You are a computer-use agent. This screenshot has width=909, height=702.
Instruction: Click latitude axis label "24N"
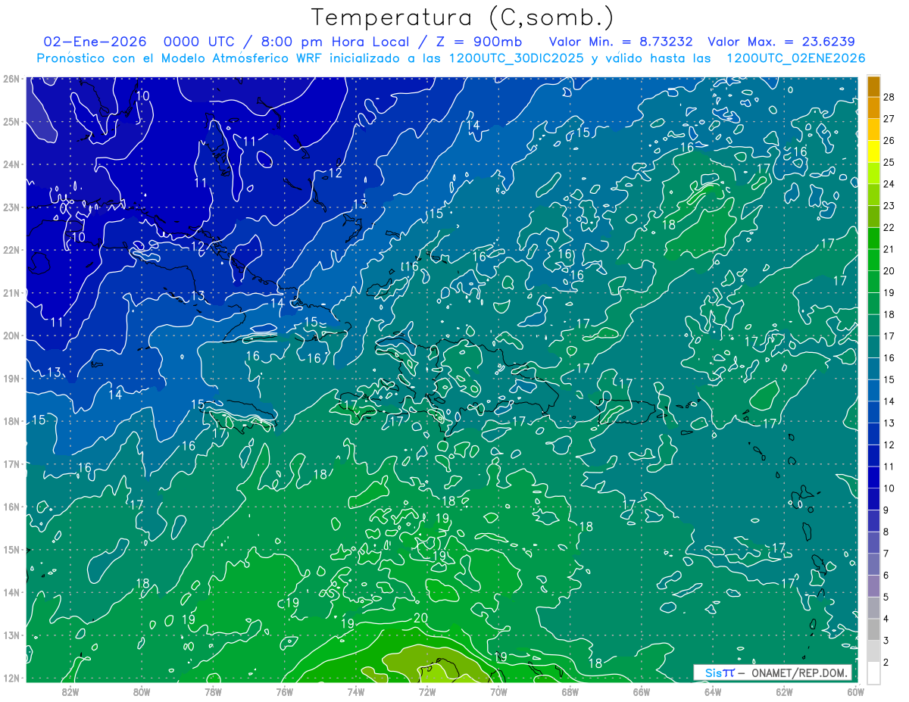point(11,164)
